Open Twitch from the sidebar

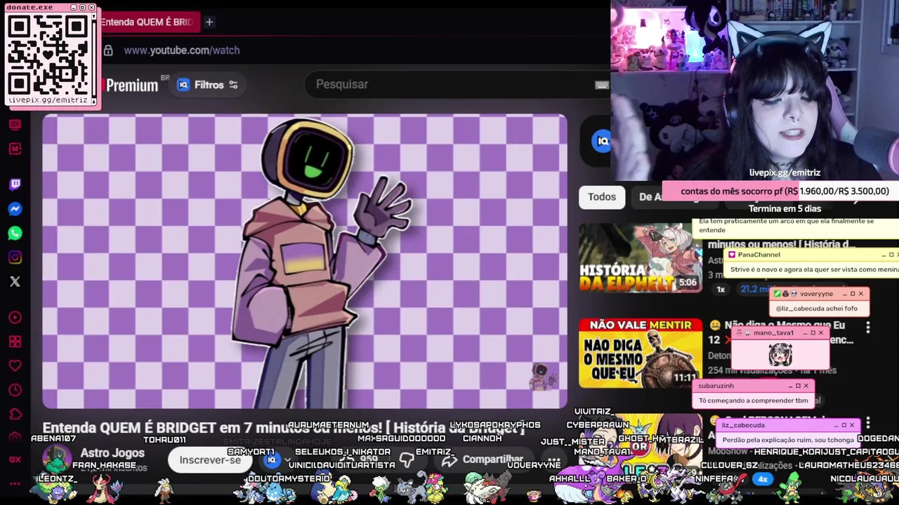[15, 184]
